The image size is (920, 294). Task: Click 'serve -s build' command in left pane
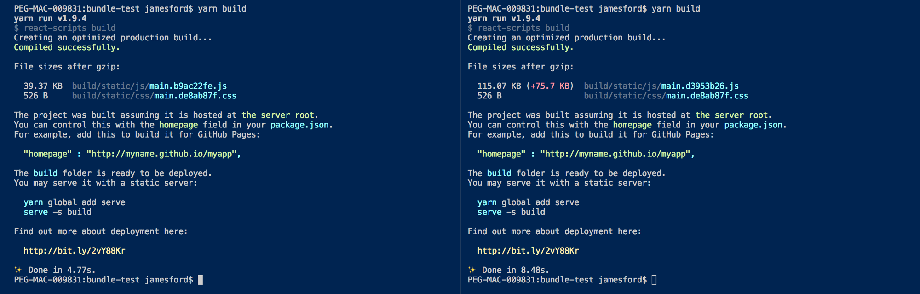pyautogui.click(x=57, y=212)
